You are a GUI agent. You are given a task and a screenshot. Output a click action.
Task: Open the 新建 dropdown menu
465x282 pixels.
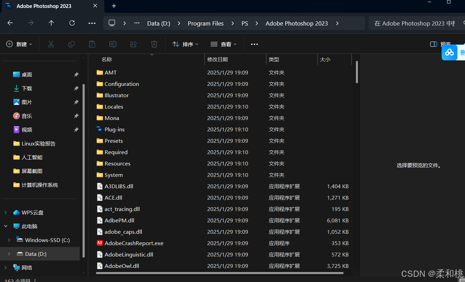(x=19, y=44)
